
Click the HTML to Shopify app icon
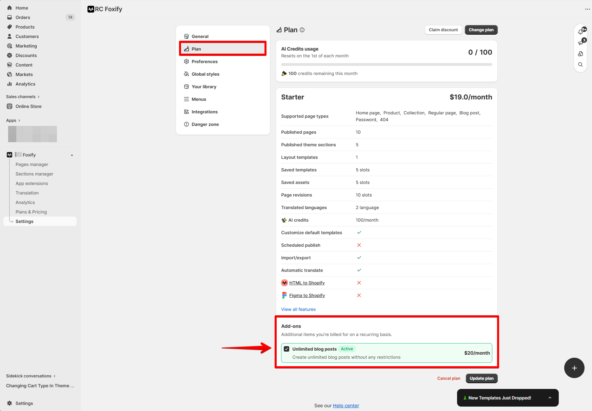click(x=284, y=283)
